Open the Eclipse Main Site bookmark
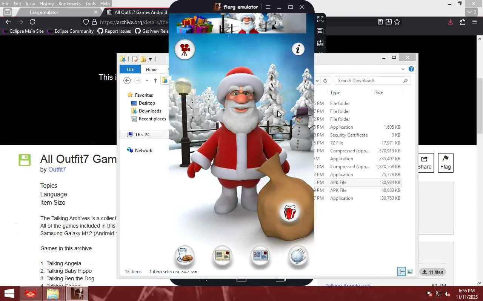This screenshot has height=301, width=483. point(23,31)
